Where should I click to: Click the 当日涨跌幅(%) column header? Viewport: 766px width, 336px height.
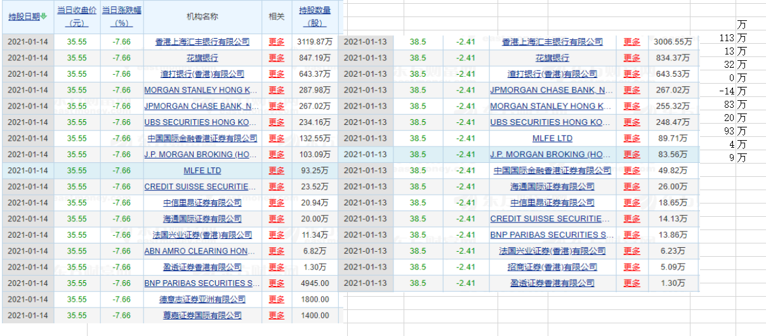tap(122, 17)
